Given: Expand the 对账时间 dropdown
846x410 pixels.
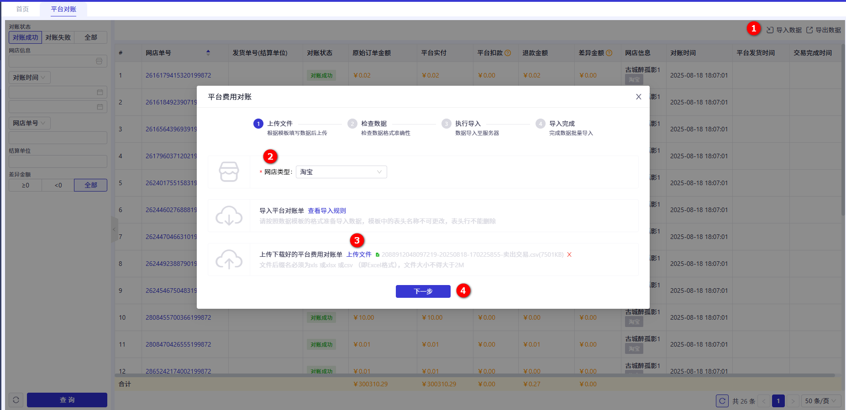Looking at the screenshot, I should 30,78.
